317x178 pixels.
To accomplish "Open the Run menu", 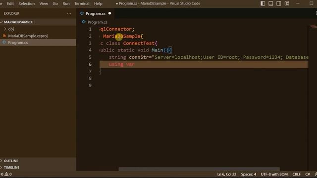I will tap(66, 3).
